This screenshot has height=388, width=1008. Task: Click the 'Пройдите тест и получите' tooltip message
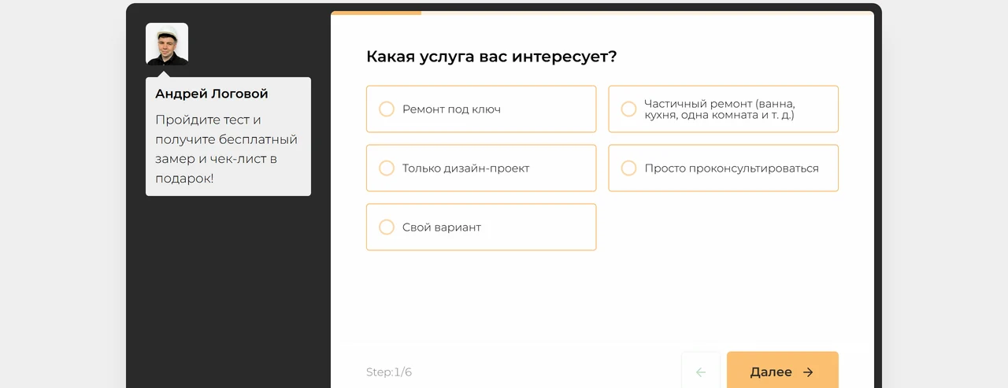pos(226,149)
